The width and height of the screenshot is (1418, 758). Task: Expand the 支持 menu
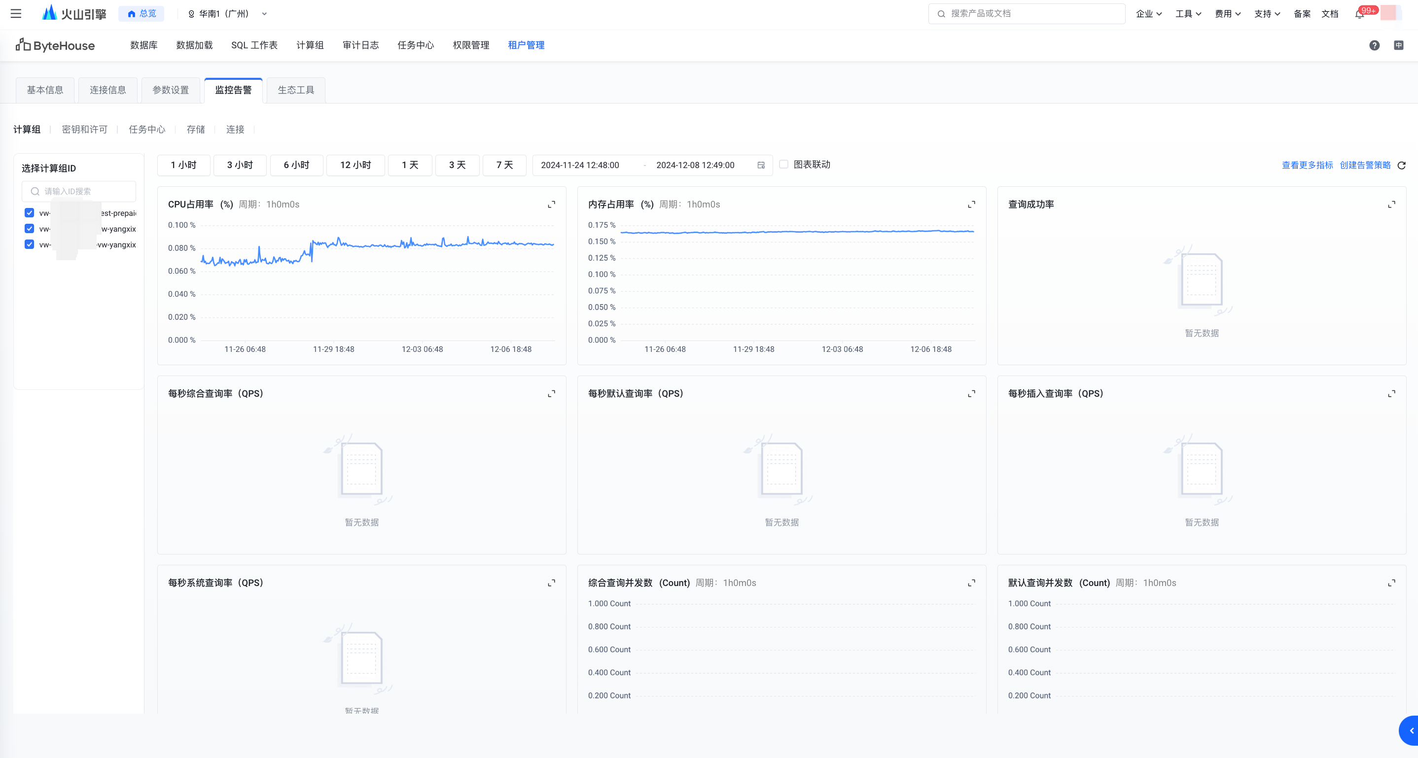tap(1267, 14)
